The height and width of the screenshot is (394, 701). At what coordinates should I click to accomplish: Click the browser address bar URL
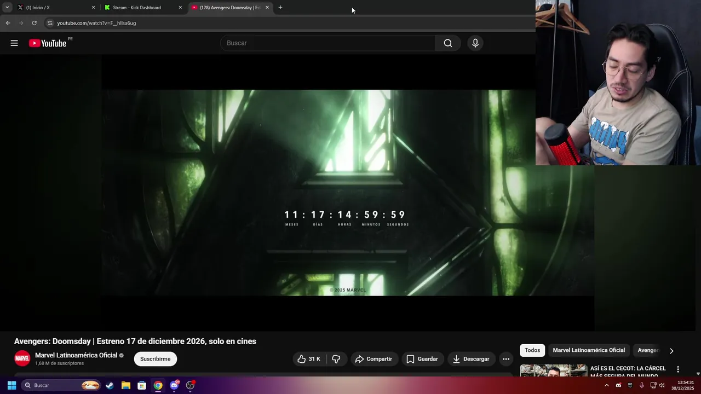click(x=96, y=23)
